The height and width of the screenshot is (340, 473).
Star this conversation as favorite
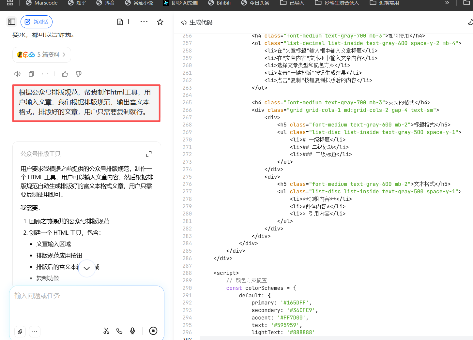point(160,22)
